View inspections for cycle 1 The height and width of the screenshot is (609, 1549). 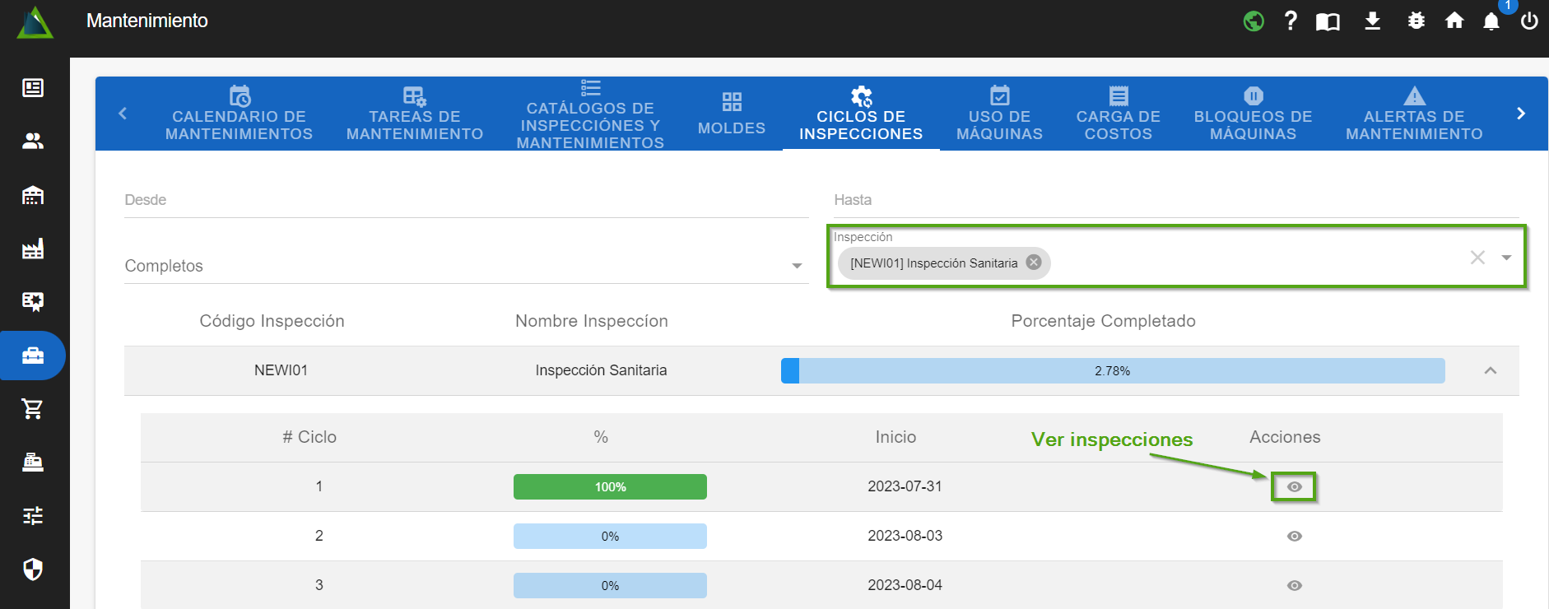pos(1294,486)
